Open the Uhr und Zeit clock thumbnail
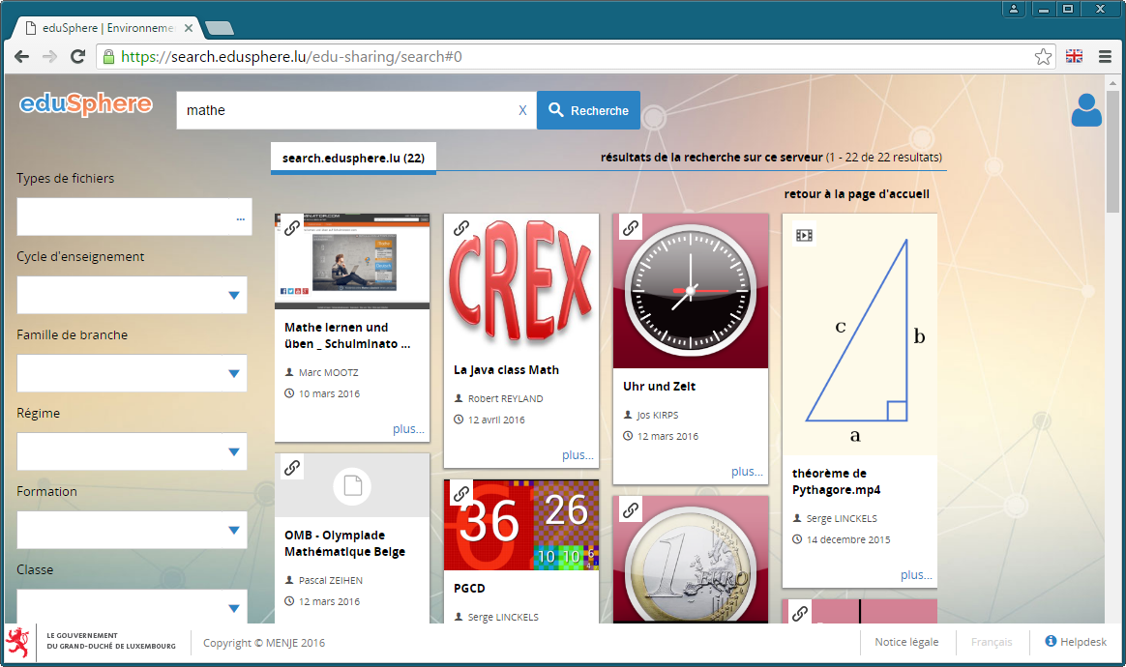1126x667 pixels. click(691, 291)
